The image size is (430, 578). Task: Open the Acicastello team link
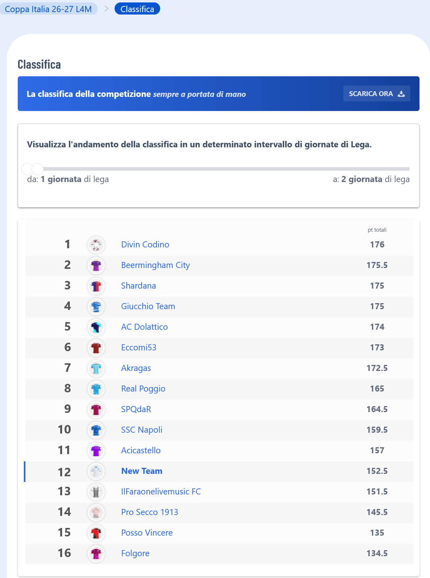(141, 450)
